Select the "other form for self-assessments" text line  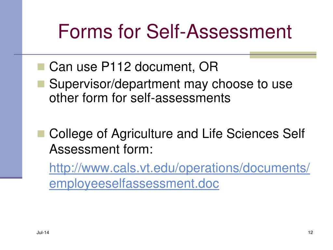click(140, 98)
